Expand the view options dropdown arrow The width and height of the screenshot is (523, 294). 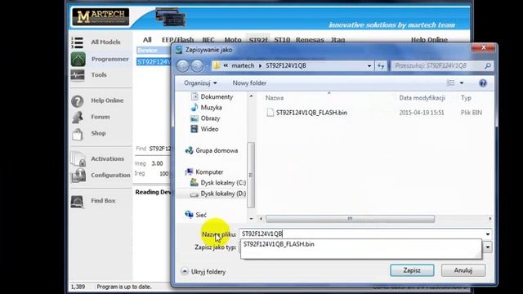click(462, 83)
